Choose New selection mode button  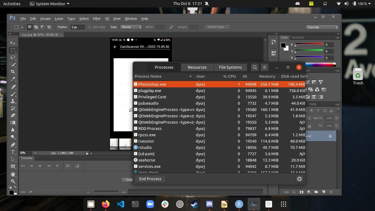[x=29, y=27]
